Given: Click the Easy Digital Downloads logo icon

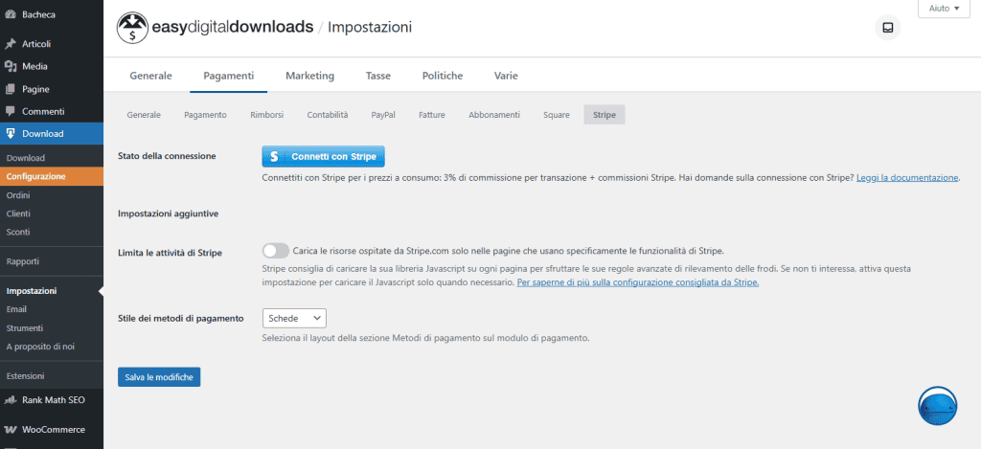Looking at the screenshot, I should coord(132,28).
